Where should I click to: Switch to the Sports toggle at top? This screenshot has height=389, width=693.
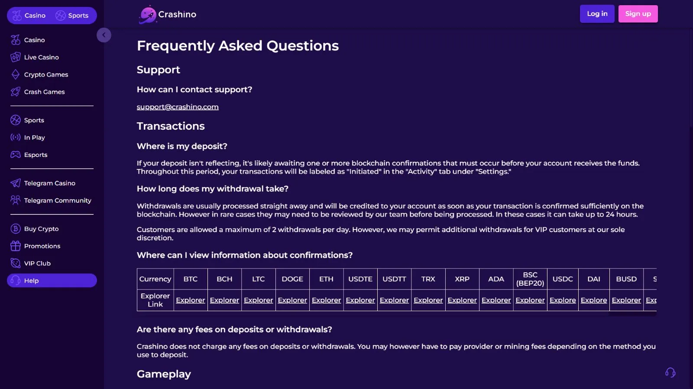click(x=72, y=16)
